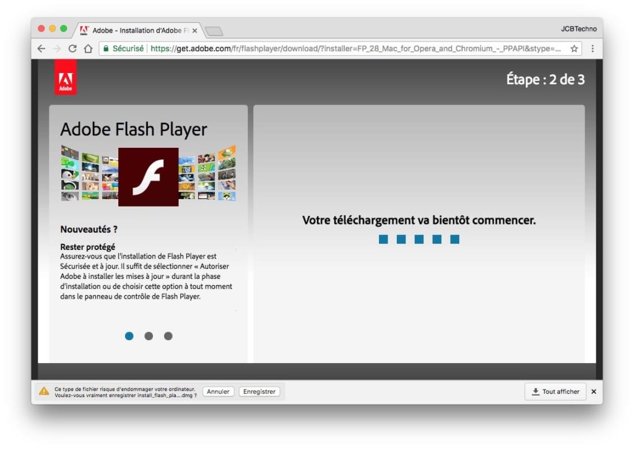Viewport: 634px width, 449px height.
Task: Open a new tab
Action: 214,31
